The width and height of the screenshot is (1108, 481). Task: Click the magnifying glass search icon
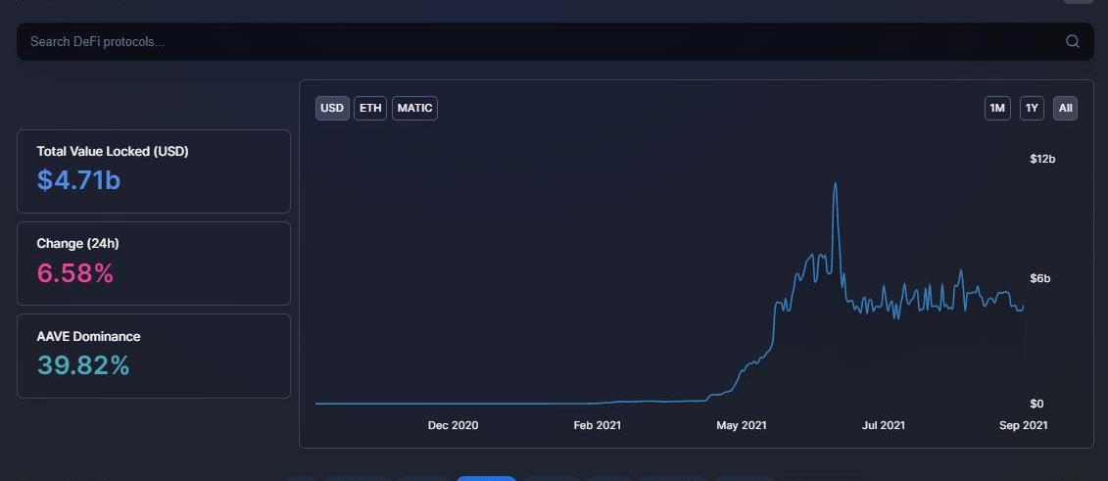click(x=1072, y=41)
